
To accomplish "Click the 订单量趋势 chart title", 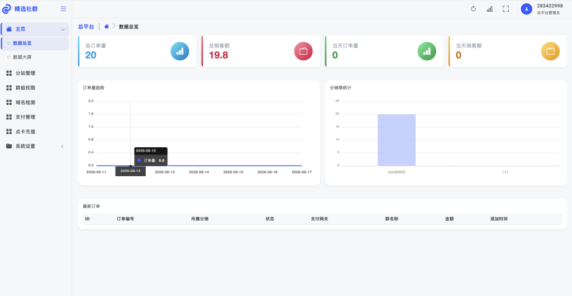I will coord(93,88).
